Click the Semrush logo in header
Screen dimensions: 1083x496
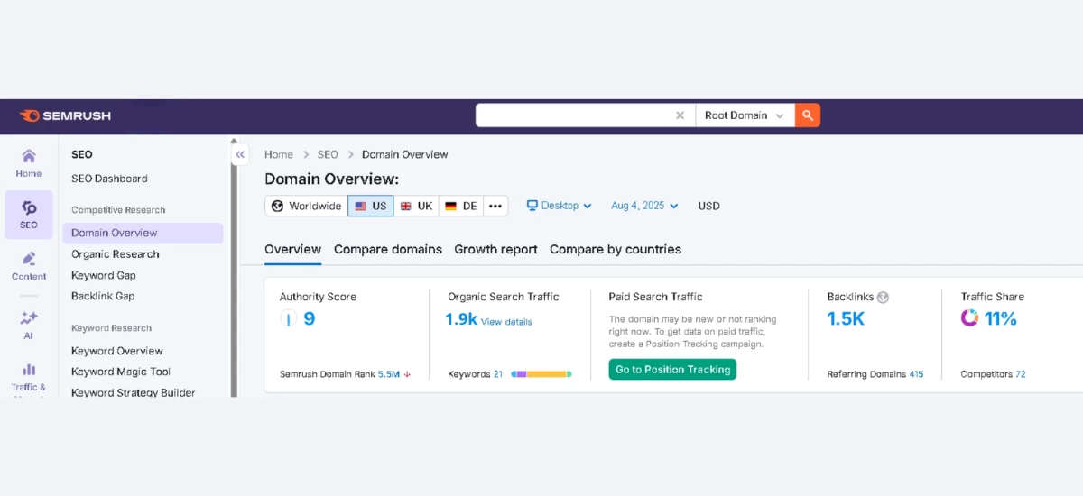coord(65,115)
